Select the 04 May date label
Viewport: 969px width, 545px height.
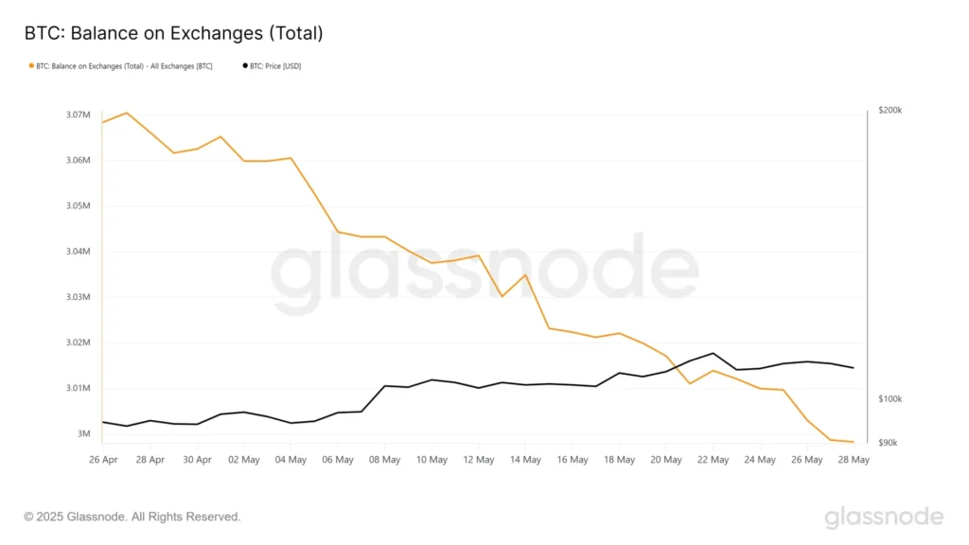pyautogui.click(x=291, y=460)
